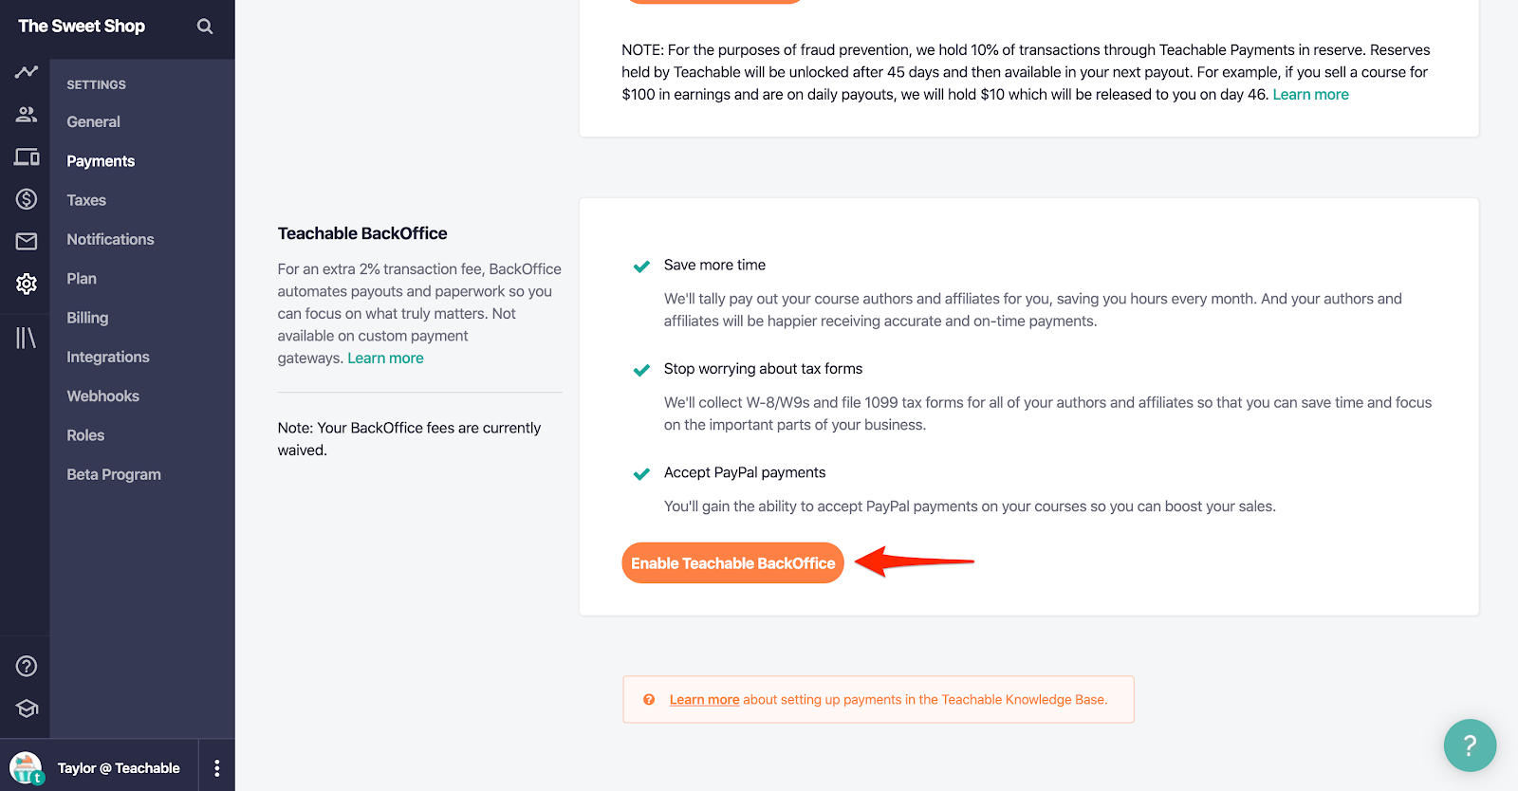Click the sidebar help question-mark icon

[x=25, y=665]
